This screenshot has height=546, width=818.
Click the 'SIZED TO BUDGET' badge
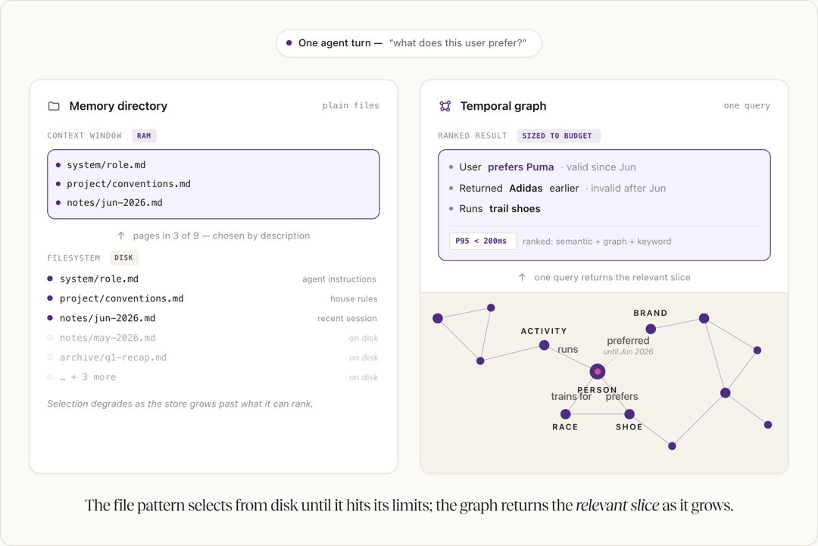557,136
